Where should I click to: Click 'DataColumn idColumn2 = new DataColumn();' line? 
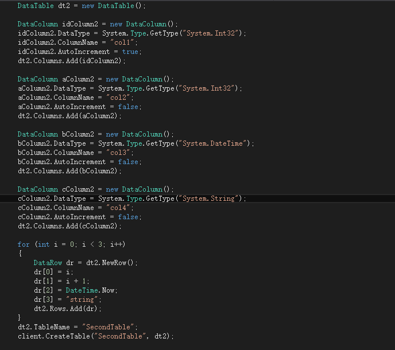pos(98,24)
